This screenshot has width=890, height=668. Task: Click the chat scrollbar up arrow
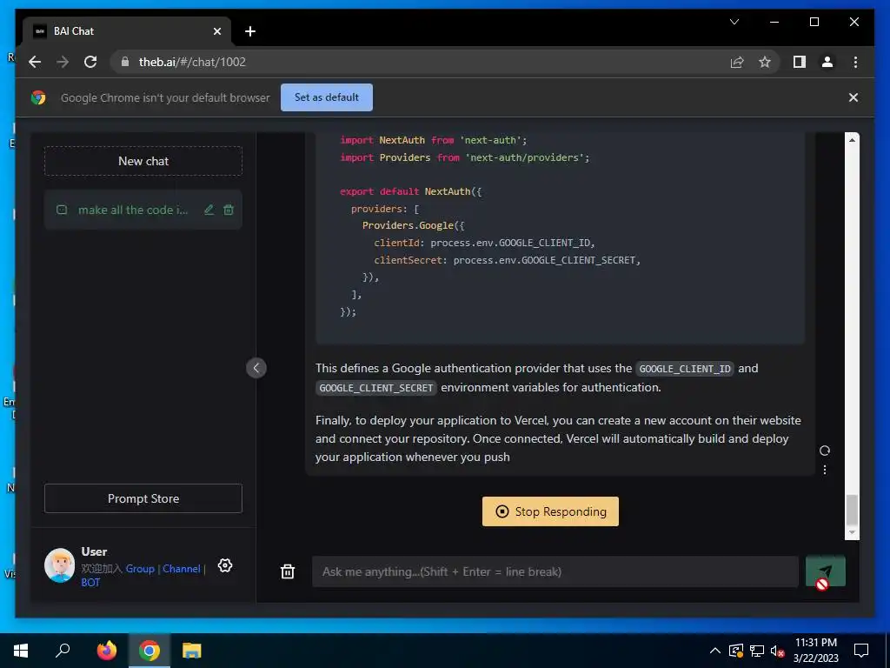click(x=852, y=139)
